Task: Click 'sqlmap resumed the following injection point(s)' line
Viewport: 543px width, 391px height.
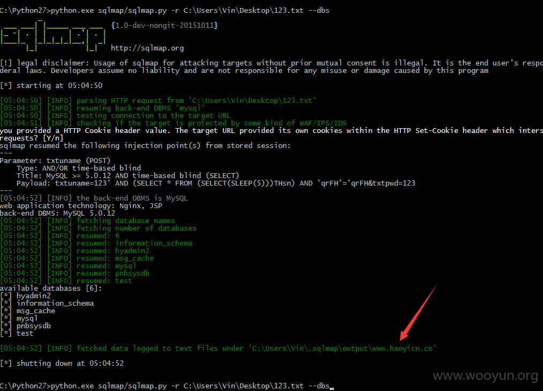Action: [x=145, y=145]
